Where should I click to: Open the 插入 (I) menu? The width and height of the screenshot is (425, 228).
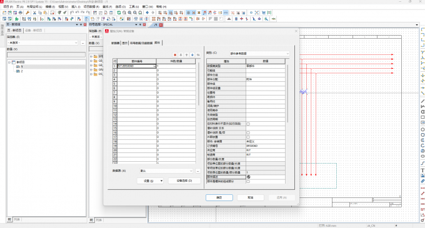(76, 6)
